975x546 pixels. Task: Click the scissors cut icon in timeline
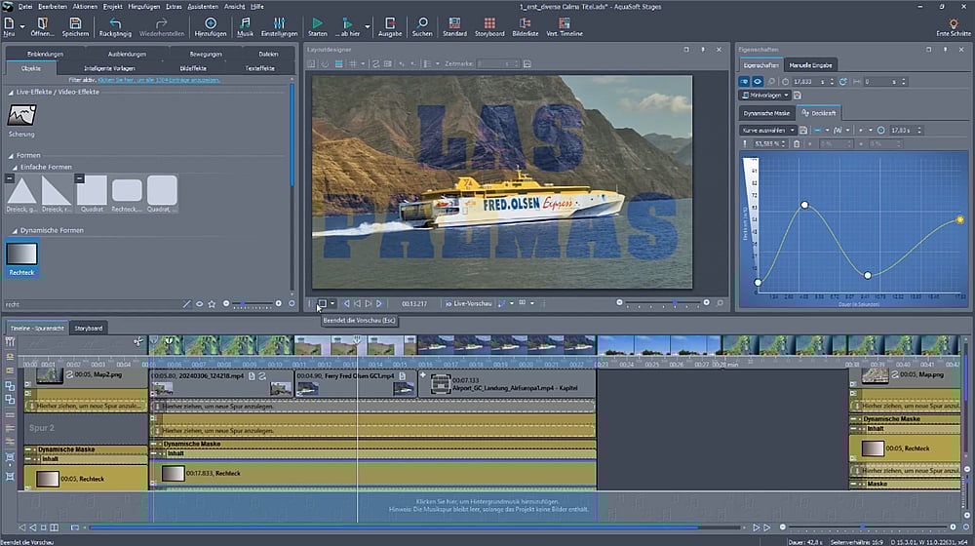coord(138,342)
